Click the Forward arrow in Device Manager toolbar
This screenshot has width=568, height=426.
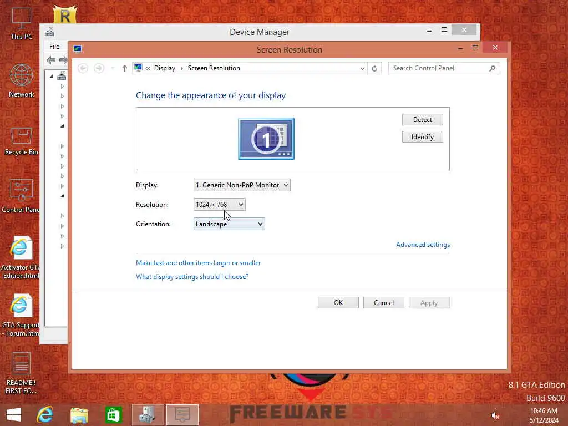63,60
